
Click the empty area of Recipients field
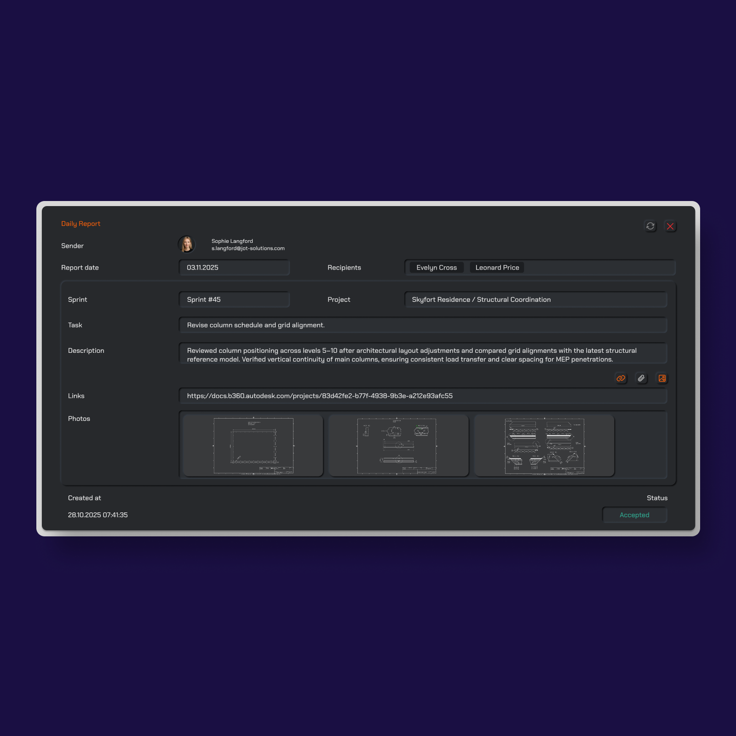point(598,268)
